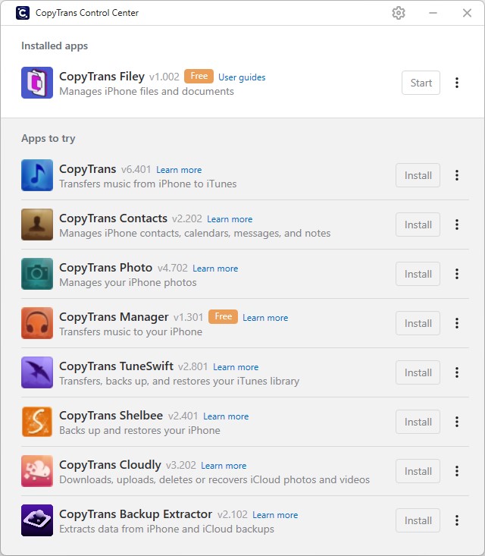Open more options for CopyTrans Manager
Screen dimensions: 485x556
(457, 323)
